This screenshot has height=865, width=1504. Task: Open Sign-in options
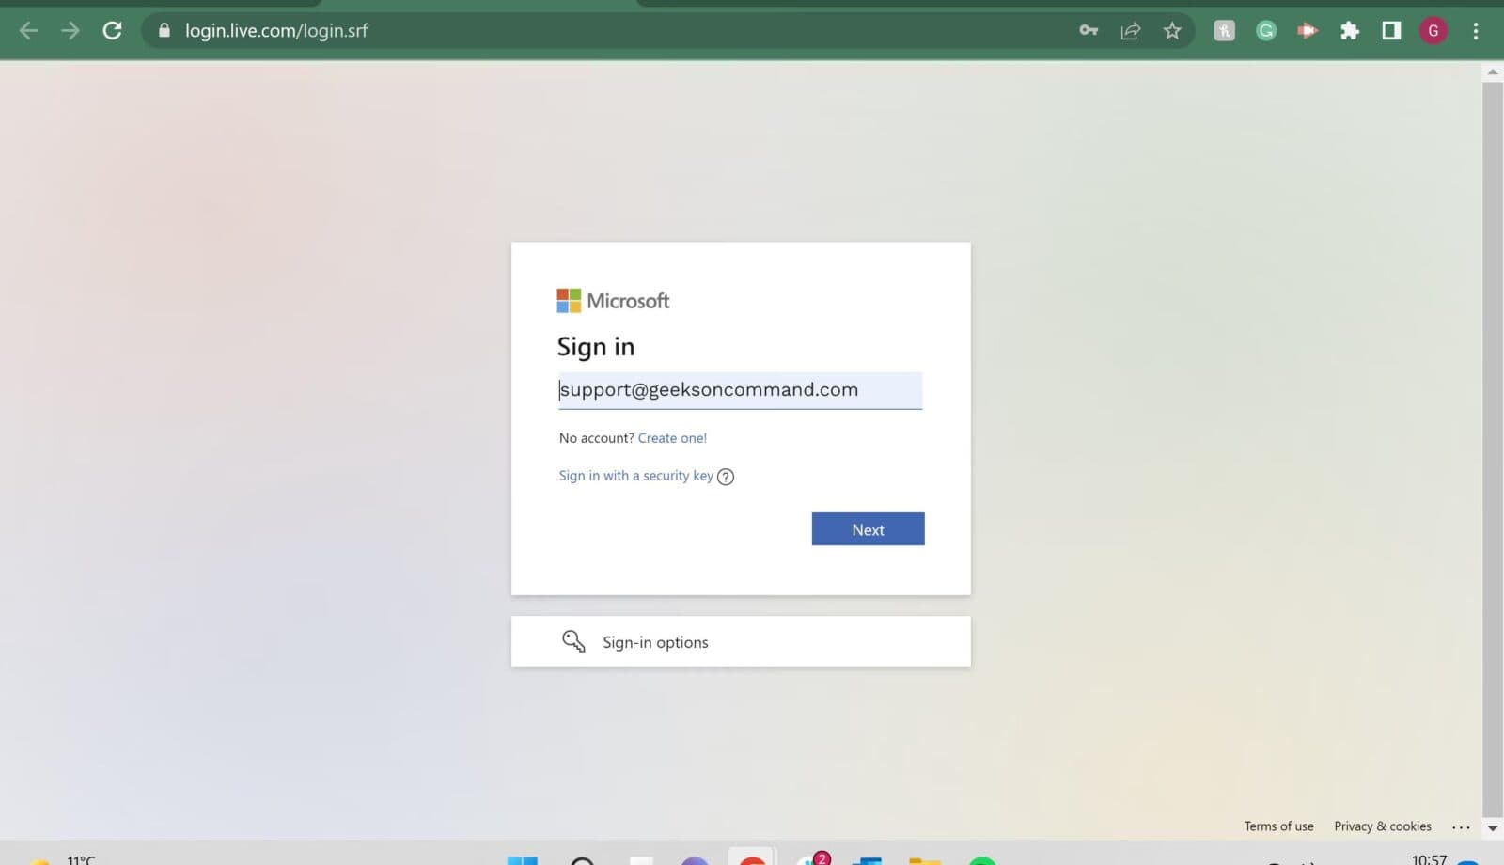coord(741,642)
